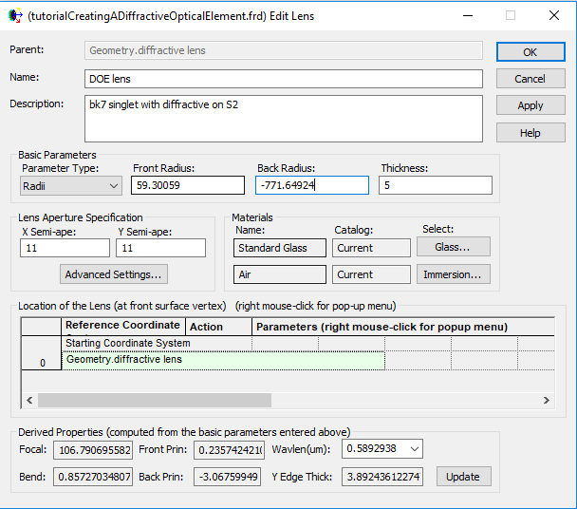This screenshot has width=577, height=509.
Task: Click the application icon in title bar
Action: [14, 15]
